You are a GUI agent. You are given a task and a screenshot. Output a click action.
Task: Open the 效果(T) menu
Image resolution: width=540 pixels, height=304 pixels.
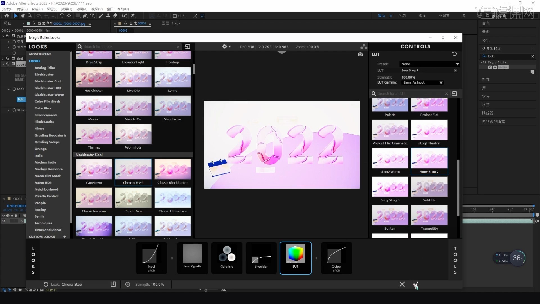pyautogui.click(x=67, y=9)
